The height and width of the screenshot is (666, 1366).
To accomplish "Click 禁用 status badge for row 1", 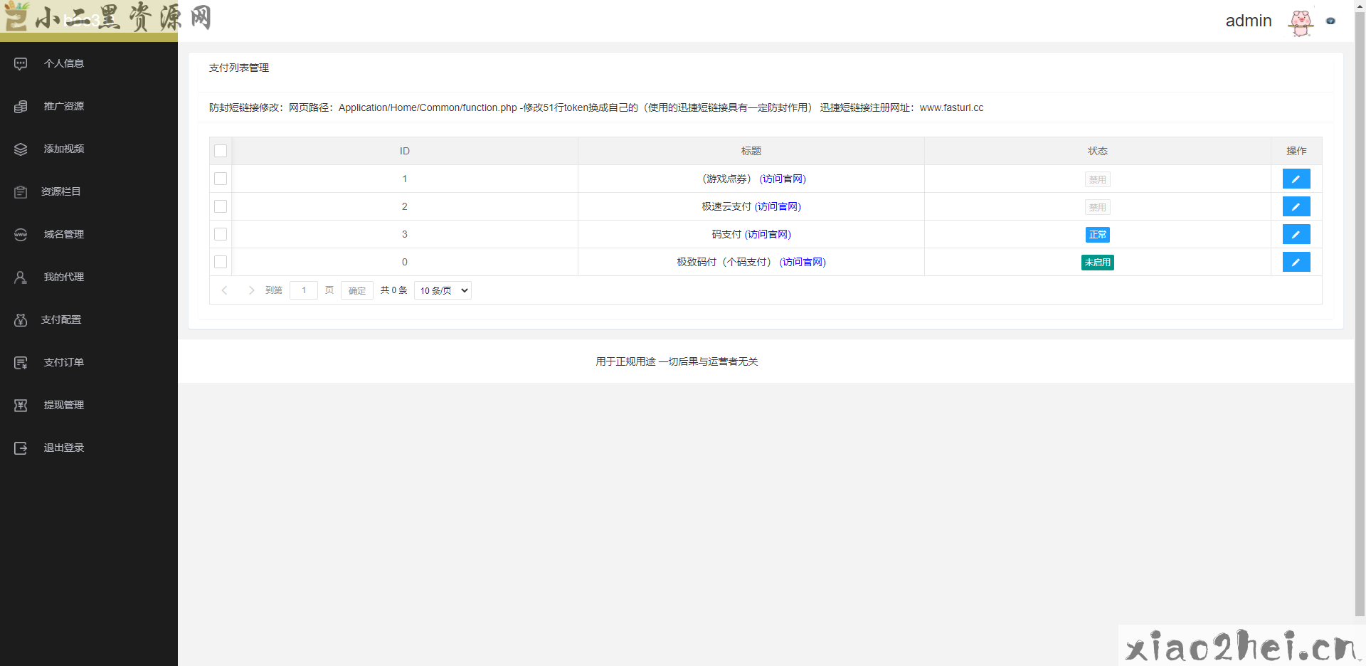I will click(1097, 179).
